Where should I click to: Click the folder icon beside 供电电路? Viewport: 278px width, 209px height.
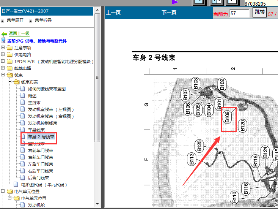point(9,54)
